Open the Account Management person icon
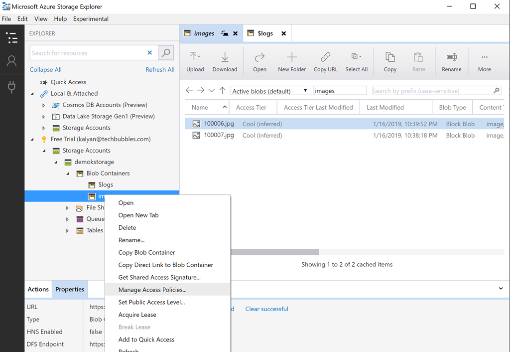The width and height of the screenshot is (510, 352). point(12,61)
